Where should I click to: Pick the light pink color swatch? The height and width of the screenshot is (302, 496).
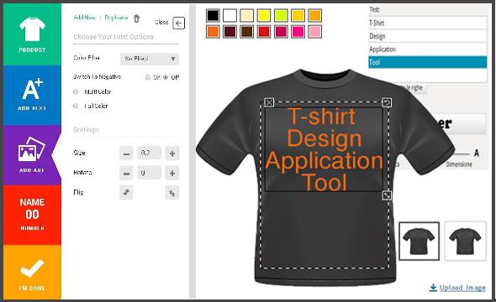[314, 32]
